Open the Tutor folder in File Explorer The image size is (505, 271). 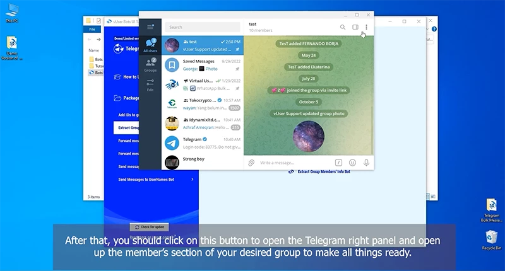pos(97,66)
